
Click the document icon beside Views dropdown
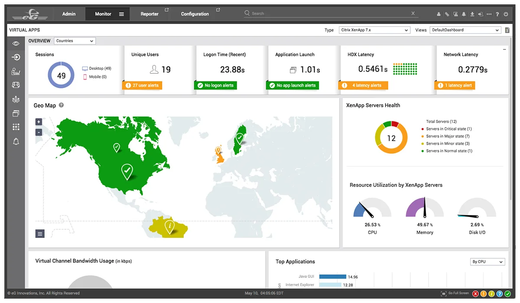pyautogui.click(x=507, y=30)
